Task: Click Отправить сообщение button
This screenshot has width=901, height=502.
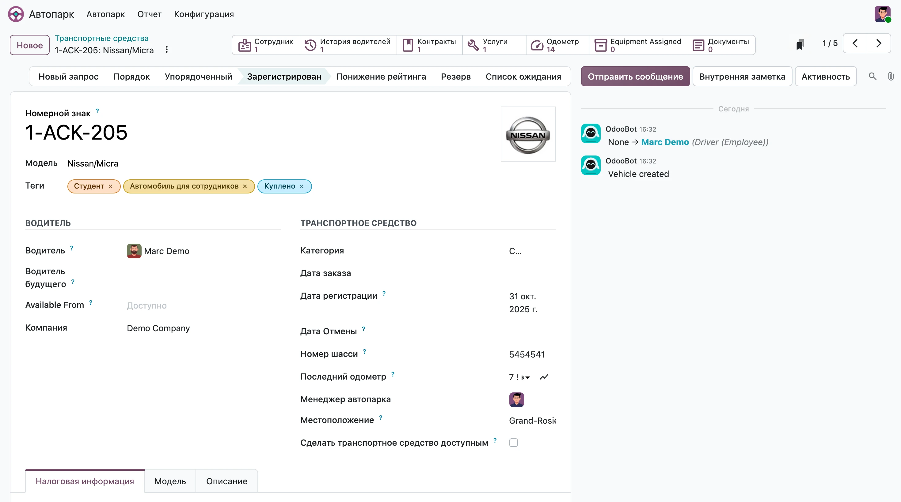Action: pos(635,76)
